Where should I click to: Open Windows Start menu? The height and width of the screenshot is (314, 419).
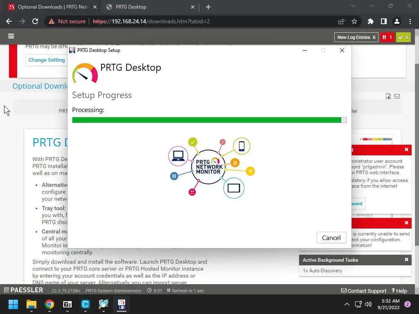click(13, 304)
